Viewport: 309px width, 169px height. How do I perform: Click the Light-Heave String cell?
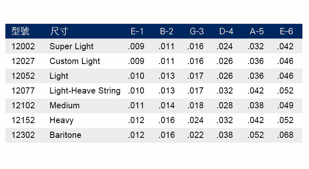[x=85, y=91]
